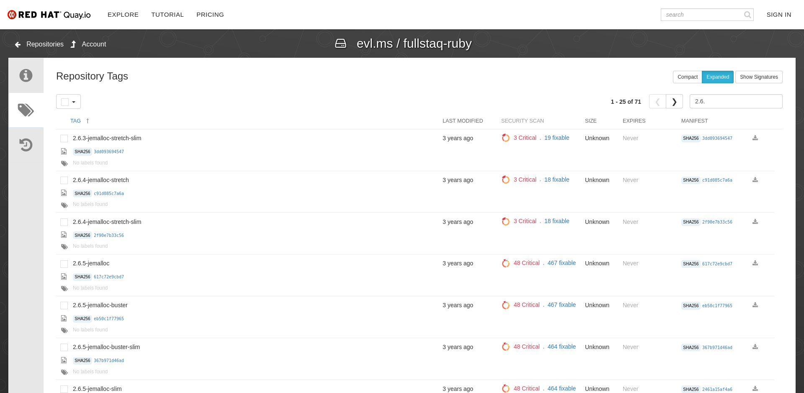Click the search magnifier icon
This screenshot has width=804, height=393.
[747, 15]
